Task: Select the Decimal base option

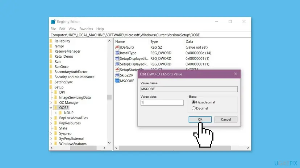Action: [x=193, y=109]
